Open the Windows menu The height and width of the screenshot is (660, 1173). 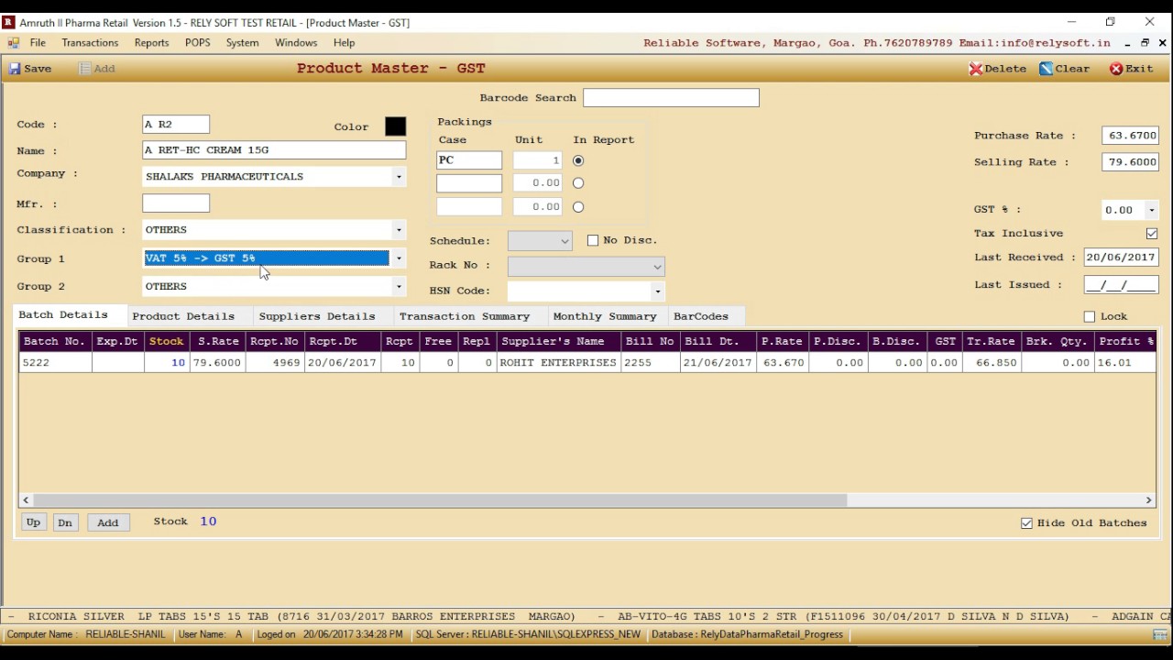tap(296, 43)
